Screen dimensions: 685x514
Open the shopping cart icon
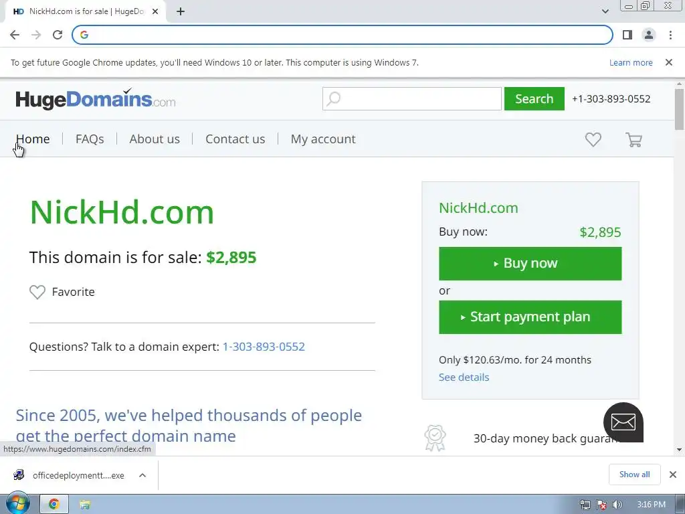pos(633,139)
